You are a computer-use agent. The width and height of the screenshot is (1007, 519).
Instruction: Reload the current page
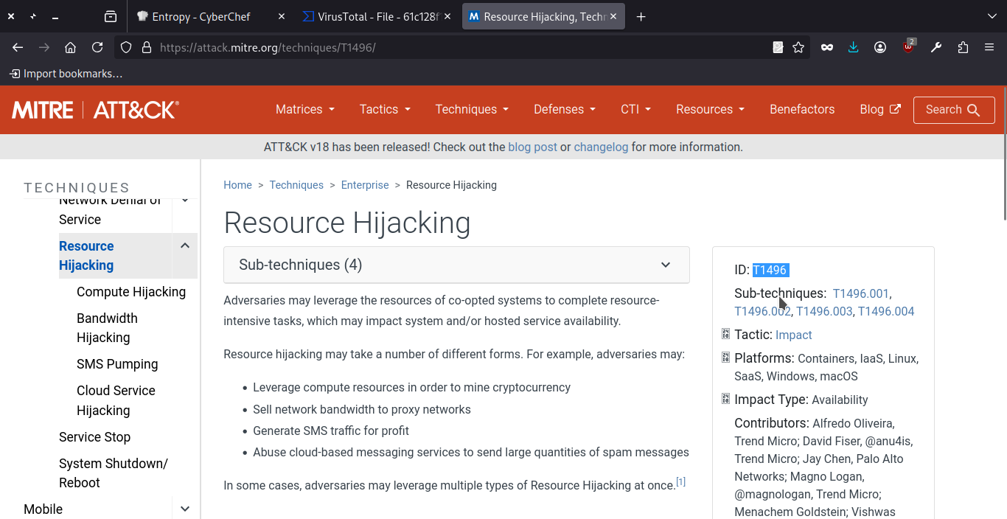coord(97,47)
